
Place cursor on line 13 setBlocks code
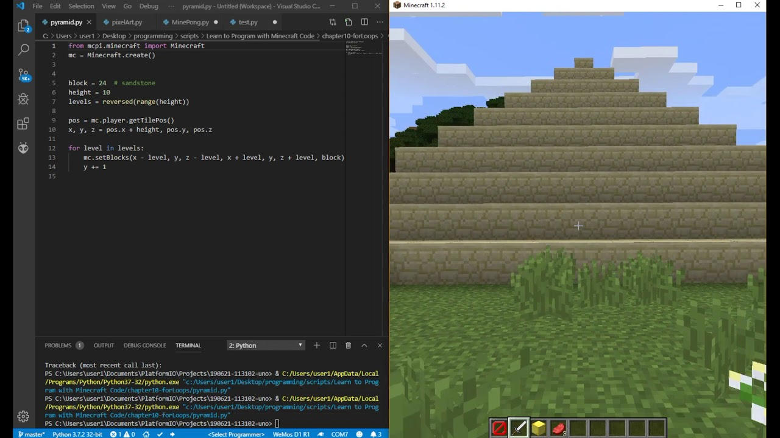point(214,158)
